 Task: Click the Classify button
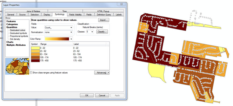(x=102, y=32)
